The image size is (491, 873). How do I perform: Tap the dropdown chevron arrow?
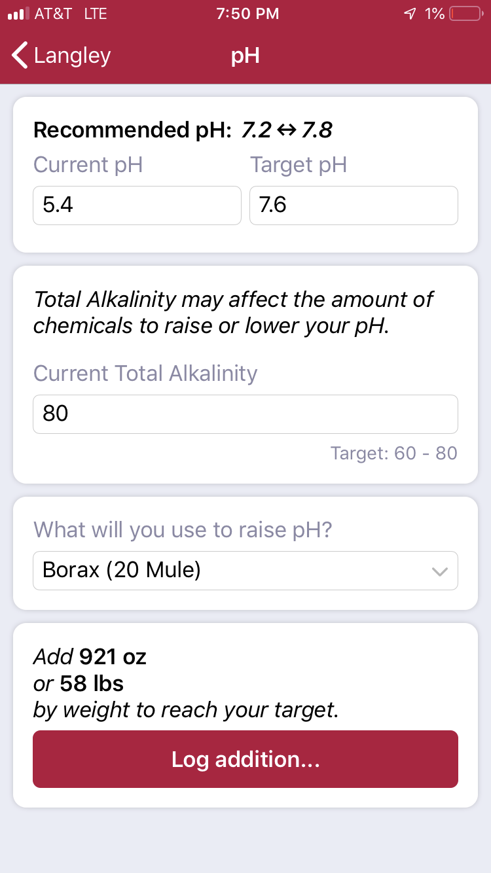click(440, 572)
